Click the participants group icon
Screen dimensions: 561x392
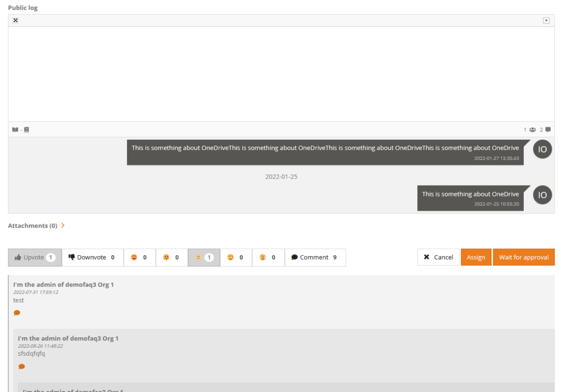pyautogui.click(x=532, y=130)
